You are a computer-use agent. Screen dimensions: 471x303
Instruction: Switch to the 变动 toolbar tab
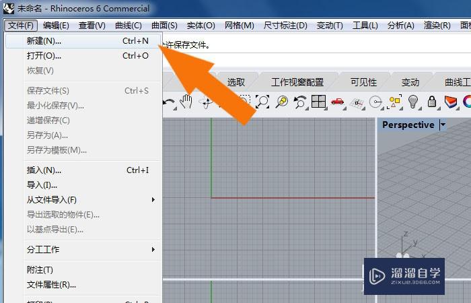410,82
